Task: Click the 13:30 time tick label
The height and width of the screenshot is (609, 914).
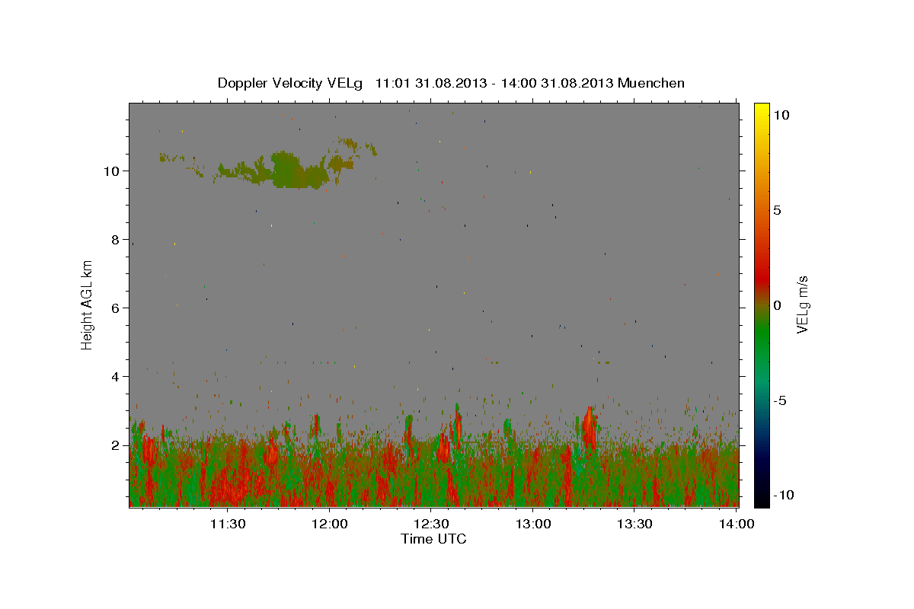Action: pos(634,524)
